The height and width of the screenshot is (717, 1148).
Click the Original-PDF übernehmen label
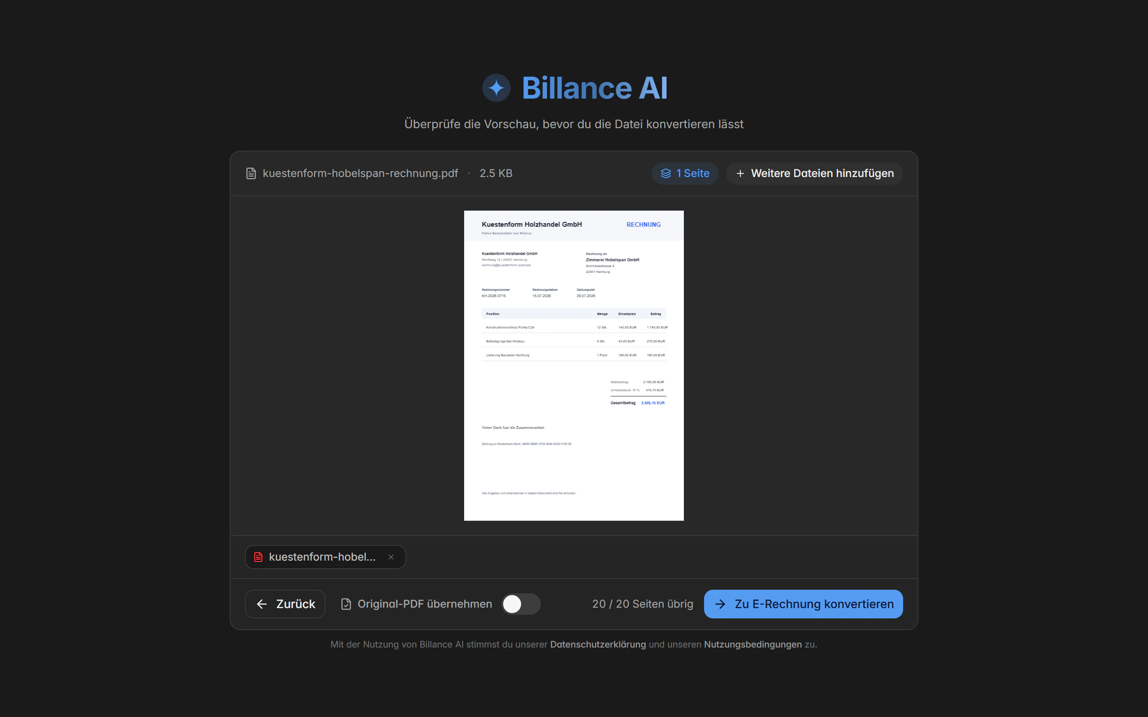pyautogui.click(x=425, y=604)
